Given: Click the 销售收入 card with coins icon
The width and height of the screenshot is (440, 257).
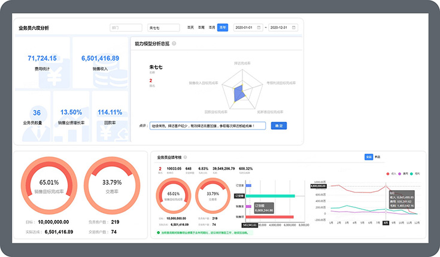Looking at the screenshot, I should tap(99, 63).
